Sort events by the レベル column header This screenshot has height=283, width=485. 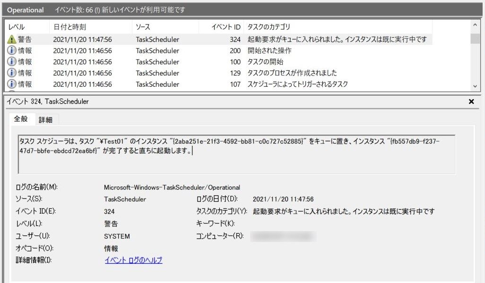17,27
